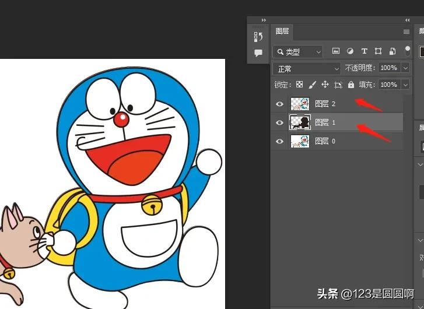Filter layers by pixel layer type

(x=336, y=51)
